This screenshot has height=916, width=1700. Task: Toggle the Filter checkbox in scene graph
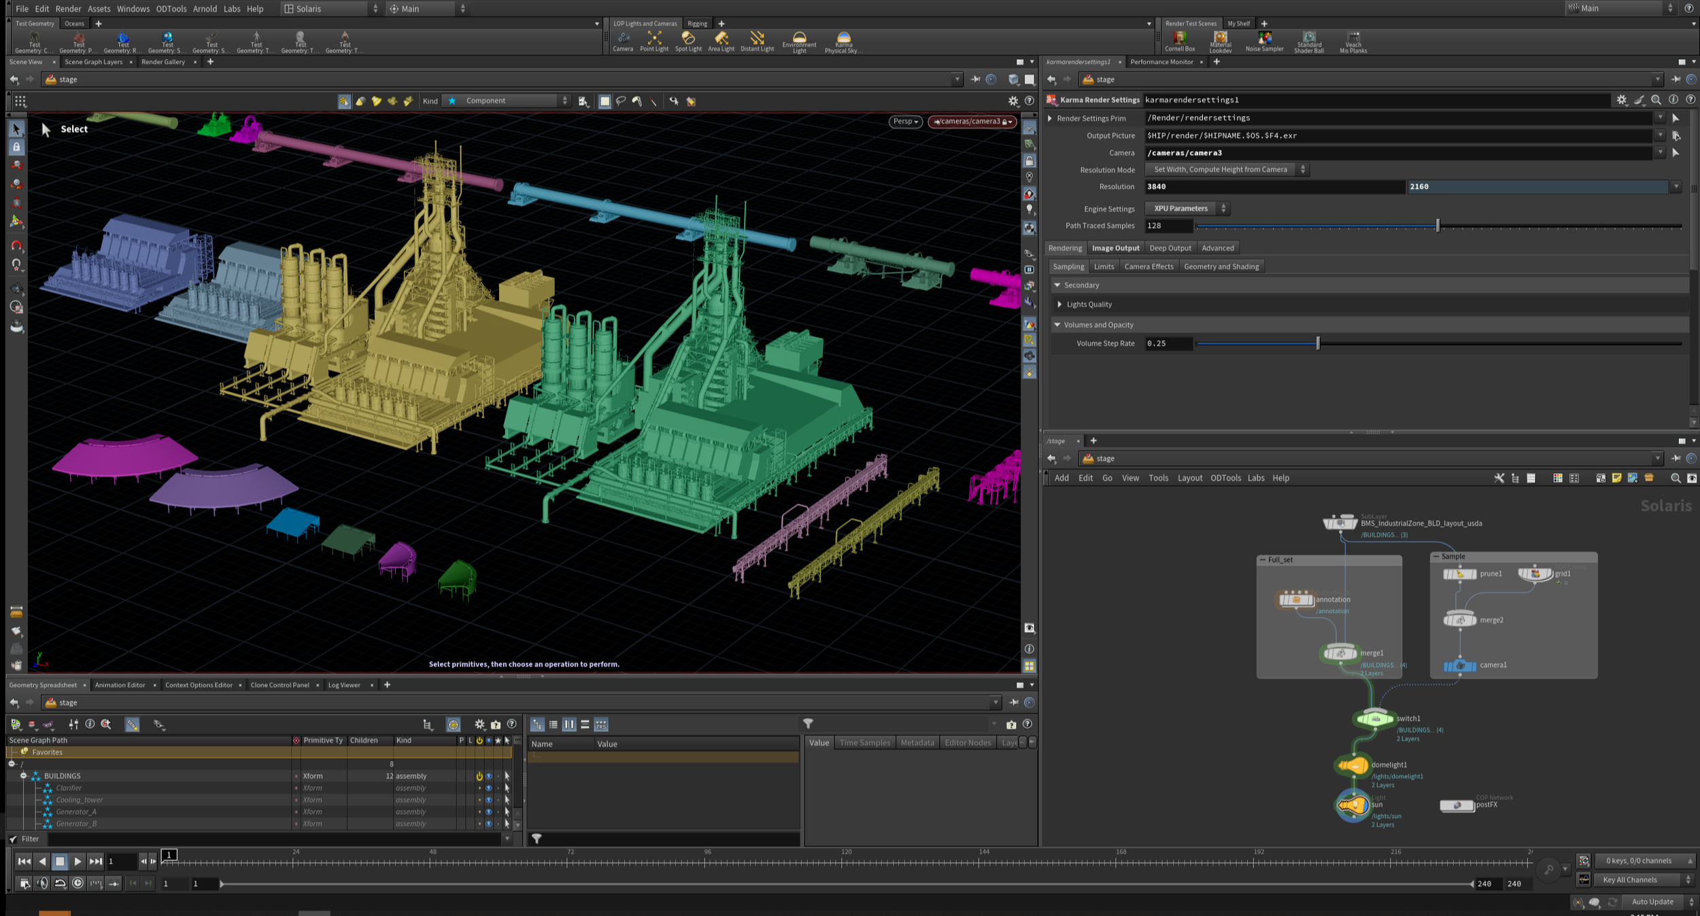tap(14, 839)
